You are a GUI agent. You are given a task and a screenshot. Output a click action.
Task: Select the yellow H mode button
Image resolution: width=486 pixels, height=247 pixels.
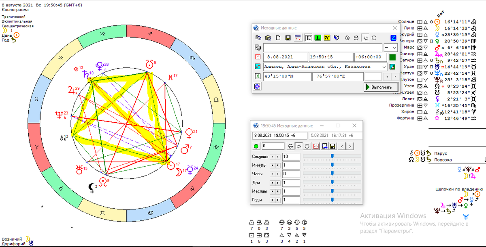pyautogui.click(x=327, y=38)
